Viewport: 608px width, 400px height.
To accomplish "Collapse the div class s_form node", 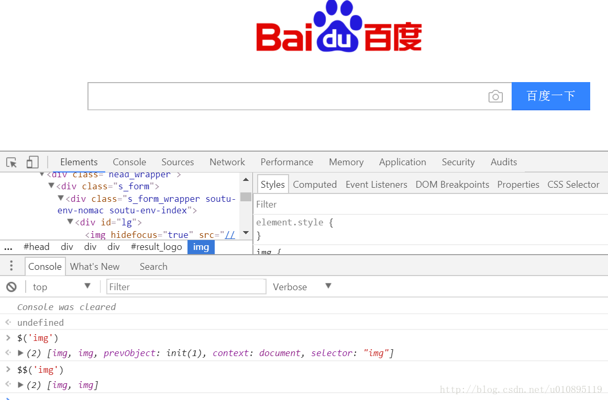I will coord(51,186).
